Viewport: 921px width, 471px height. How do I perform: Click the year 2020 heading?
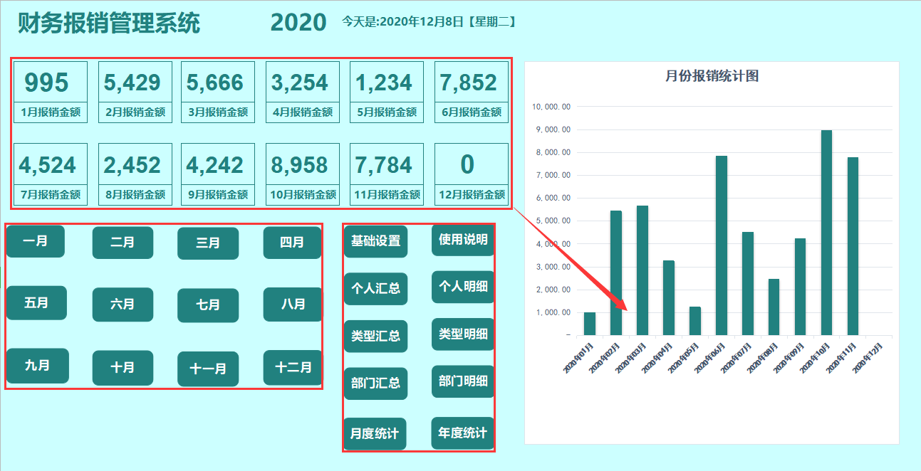tap(298, 23)
